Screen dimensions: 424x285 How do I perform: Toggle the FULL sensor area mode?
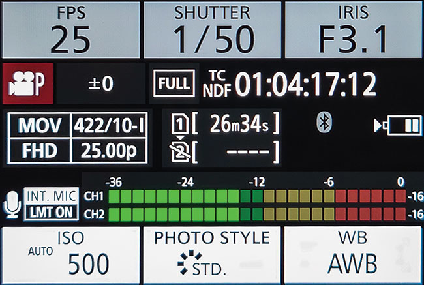(174, 83)
